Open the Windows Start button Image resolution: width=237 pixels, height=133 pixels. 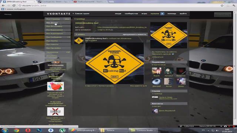[5, 130]
